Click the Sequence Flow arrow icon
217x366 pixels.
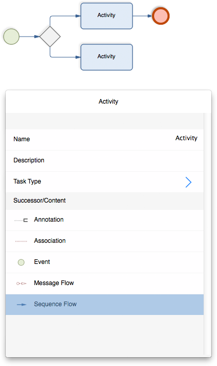[x=22, y=305]
